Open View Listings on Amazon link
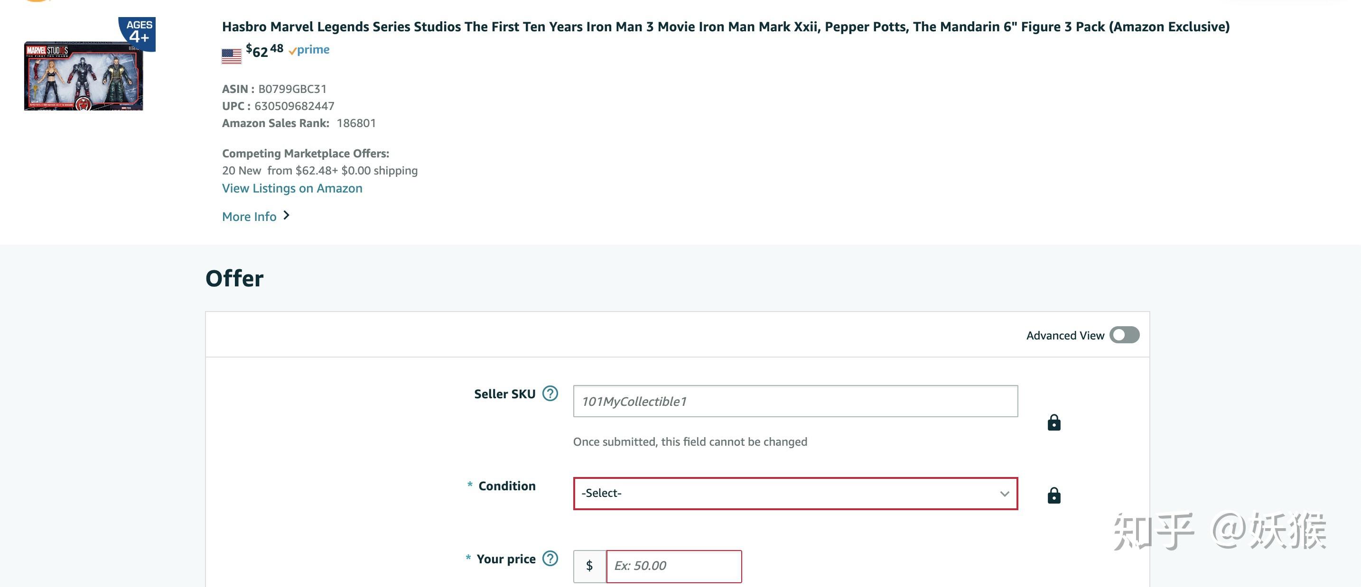1361x587 pixels. 292,188
